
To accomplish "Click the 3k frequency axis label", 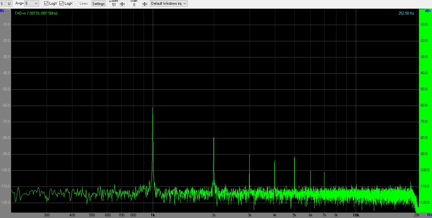I will (250, 215).
